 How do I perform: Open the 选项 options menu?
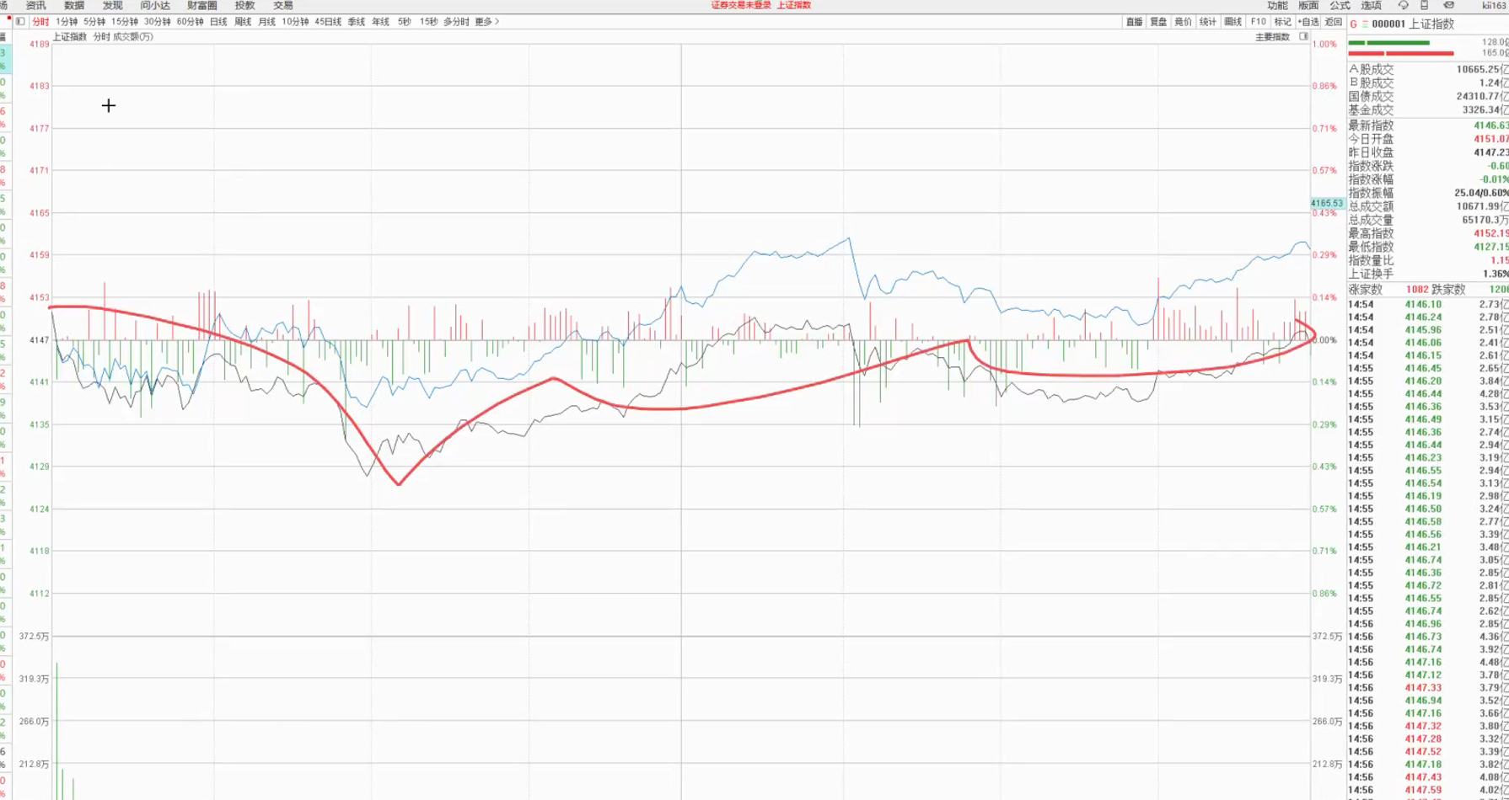click(x=1371, y=6)
